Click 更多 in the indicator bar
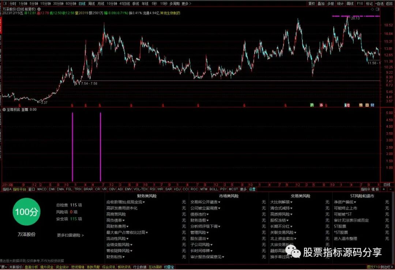Screen dimensions: 395x270 point(243,189)
